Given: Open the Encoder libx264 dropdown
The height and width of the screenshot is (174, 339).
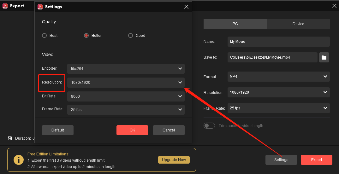Looking at the screenshot, I should click(126, 69).
